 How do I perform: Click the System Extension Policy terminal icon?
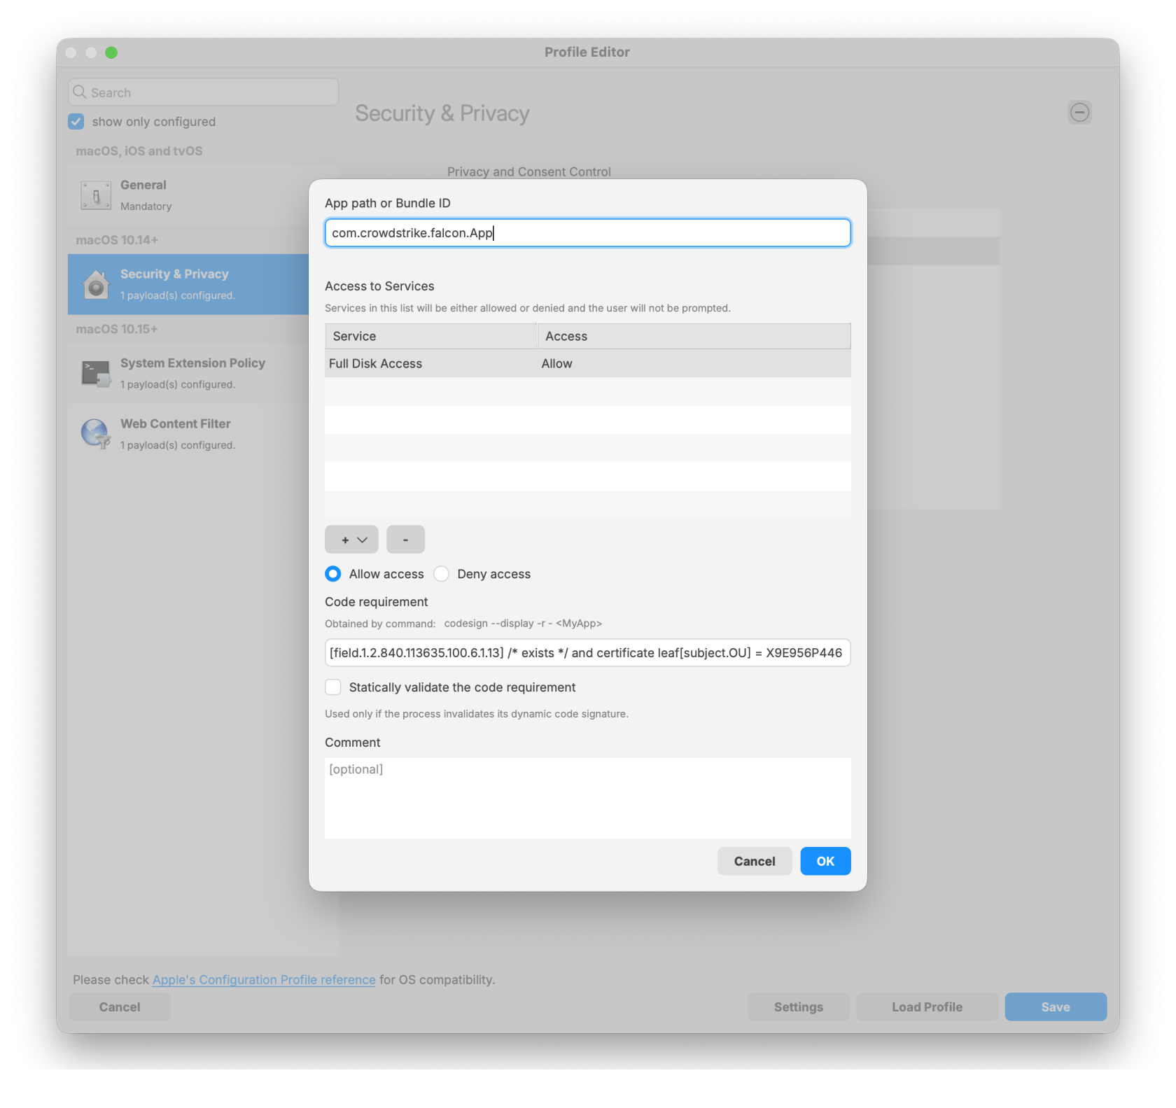(x=96, y=373)
